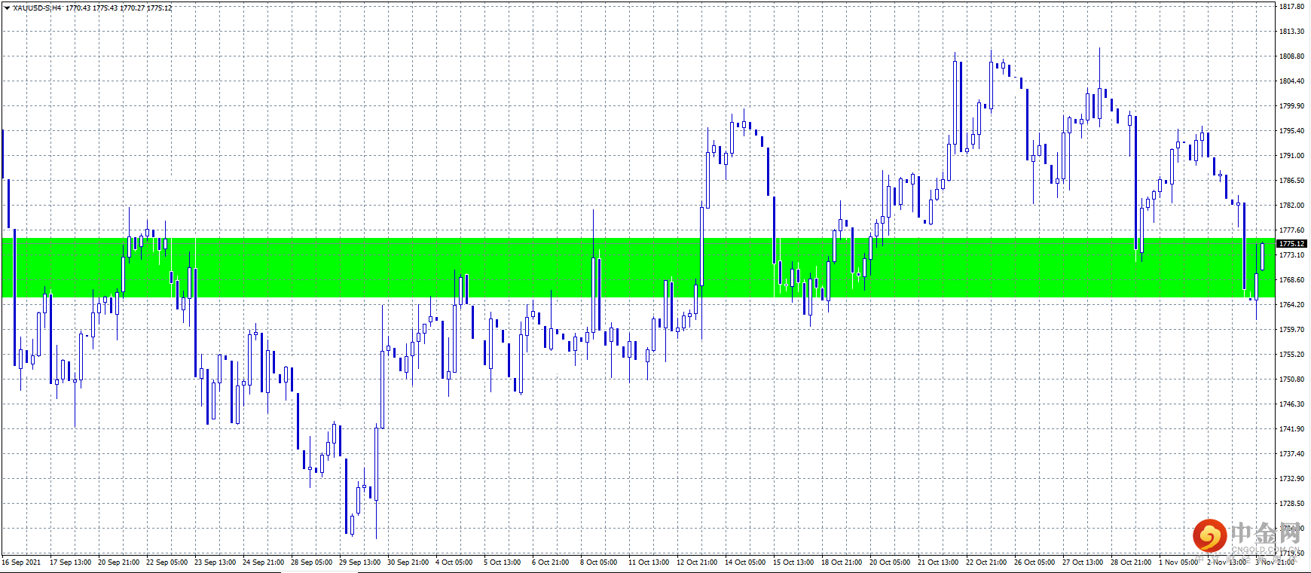This screenshot has height=573, width=1311.
Task: Open the chart menu triangle beside XAUUSD-S
Action: click(x=7, y=8)
